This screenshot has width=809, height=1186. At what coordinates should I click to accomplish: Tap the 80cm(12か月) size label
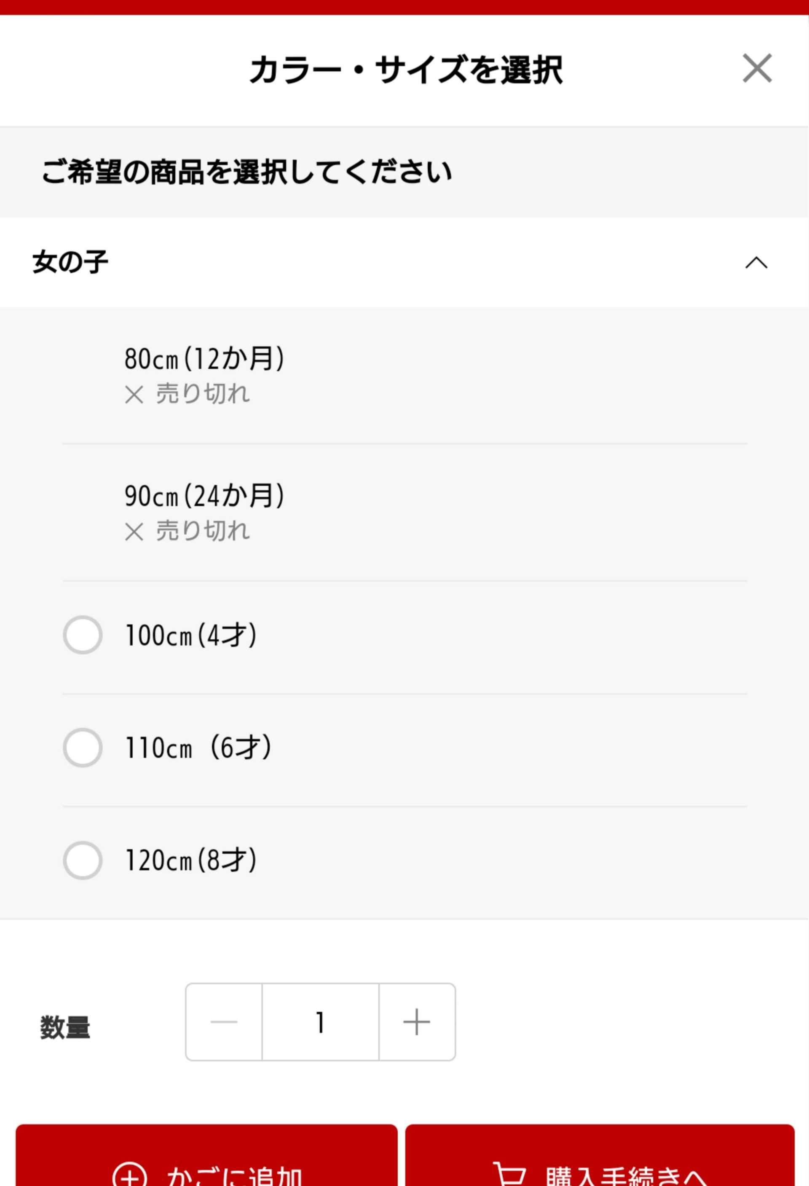coord(204,358)
